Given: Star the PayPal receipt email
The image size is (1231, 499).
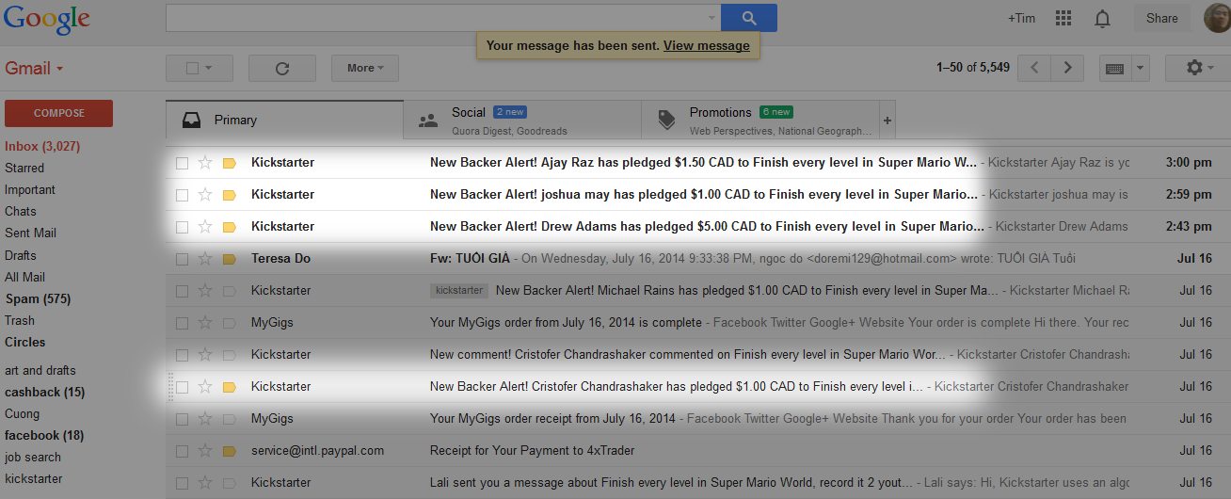Looking at the screenshot, I should pos(205,451).
